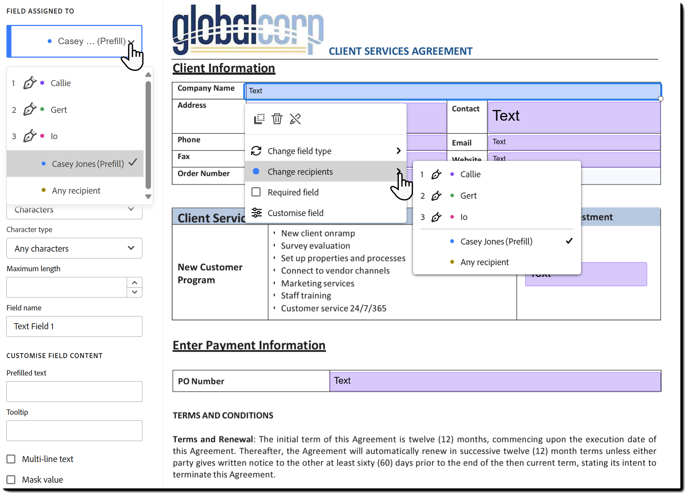The height and width of the screenshot is (493, 685).
Task: Click the signer pen icon beside Gert in the submenu
Action: pos(436,196)
